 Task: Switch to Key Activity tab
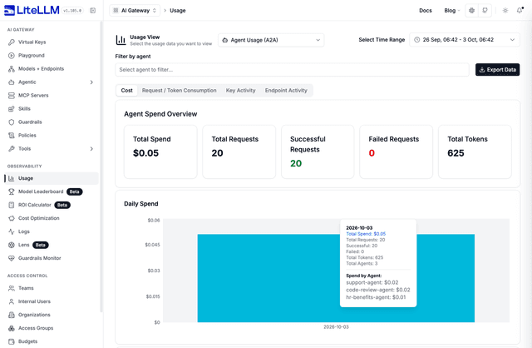tap(240, 91)
